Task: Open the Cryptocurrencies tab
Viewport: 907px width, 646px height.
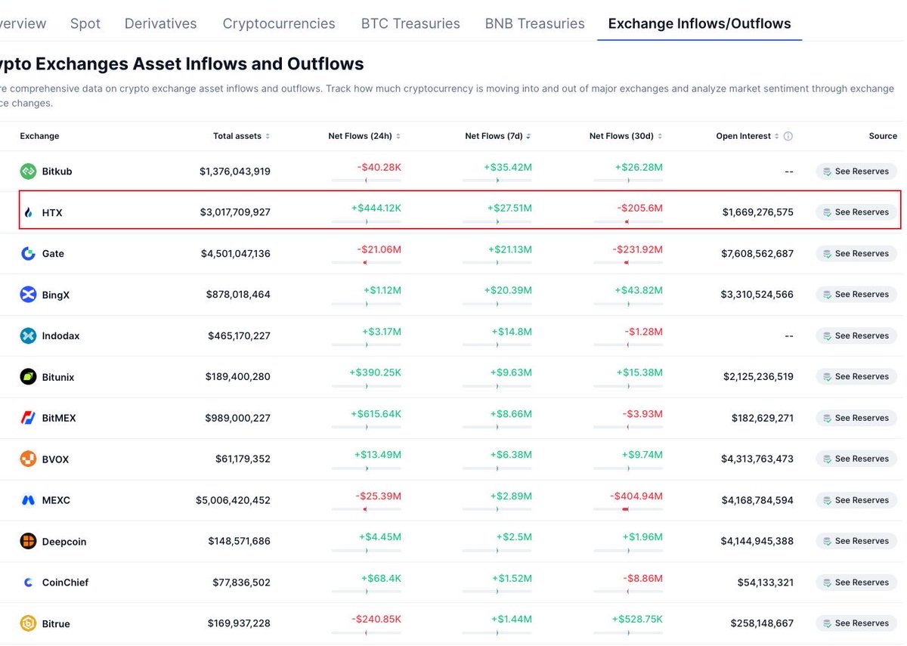Action: [x=279, y=23]
